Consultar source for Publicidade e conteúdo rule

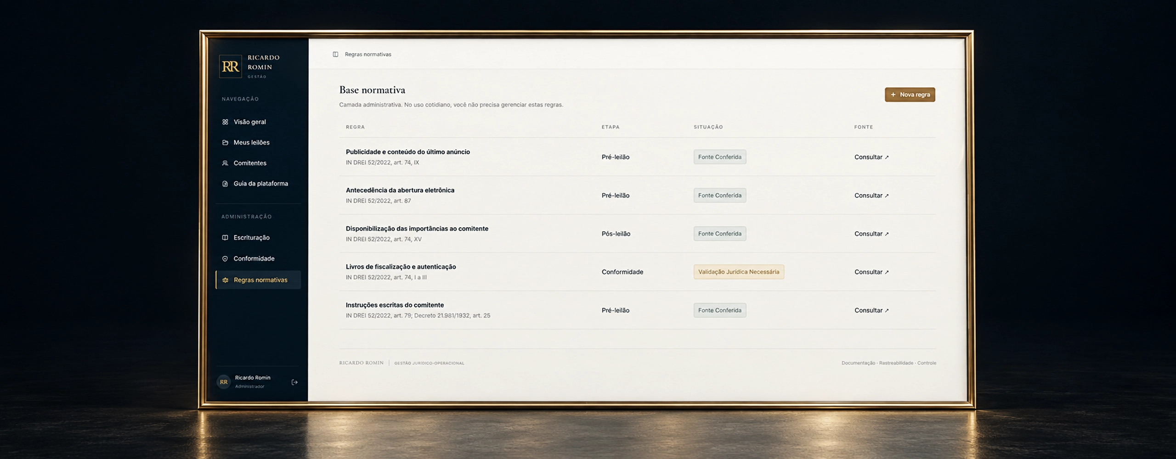click(x=871, y=157)
